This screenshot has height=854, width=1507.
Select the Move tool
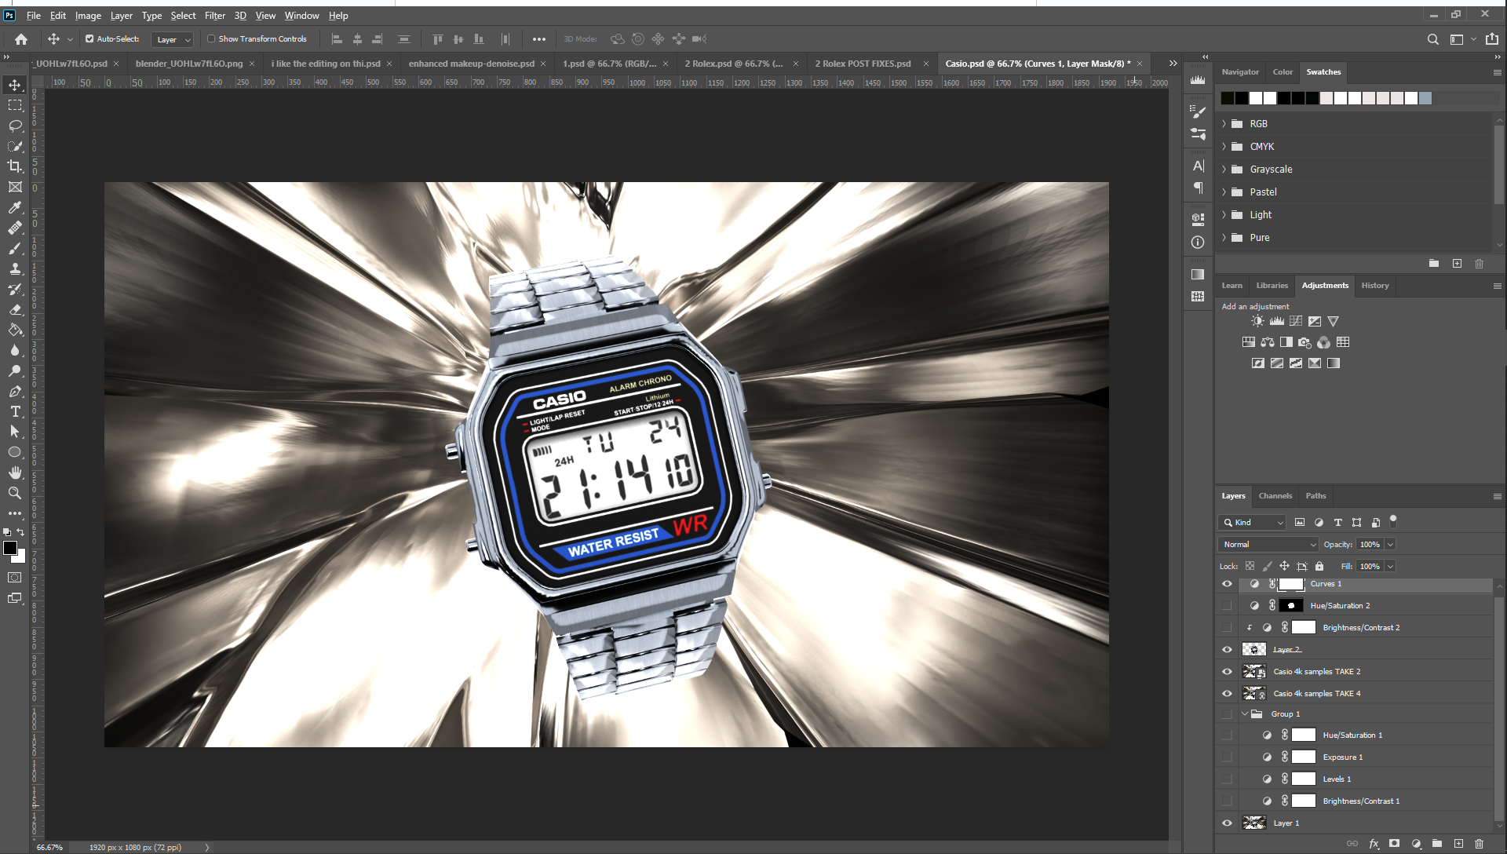click(15, 85)
